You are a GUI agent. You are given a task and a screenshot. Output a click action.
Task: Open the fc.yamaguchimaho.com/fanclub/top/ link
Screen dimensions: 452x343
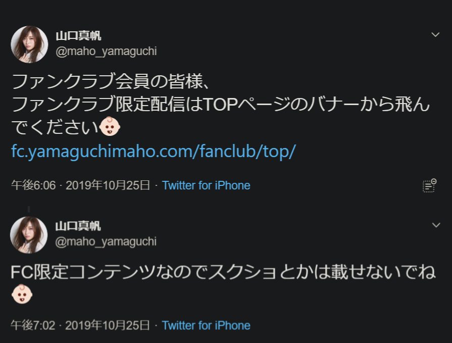click(153, 152)
